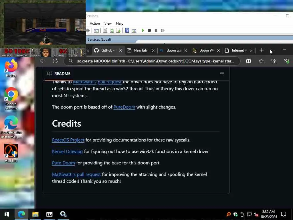293x220 pixels.
Task: Open the View menu in Services
Action: tap(108, 23)
